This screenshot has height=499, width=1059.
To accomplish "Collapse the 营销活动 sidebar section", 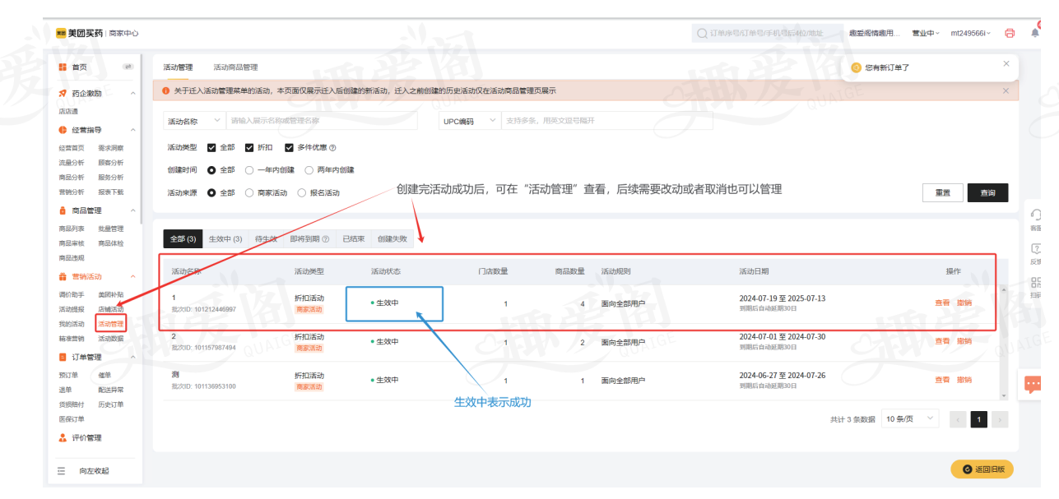I will (132, 277).
